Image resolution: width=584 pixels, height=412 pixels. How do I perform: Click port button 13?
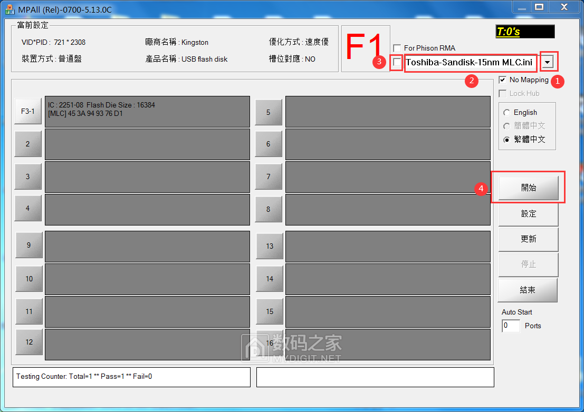270,246
